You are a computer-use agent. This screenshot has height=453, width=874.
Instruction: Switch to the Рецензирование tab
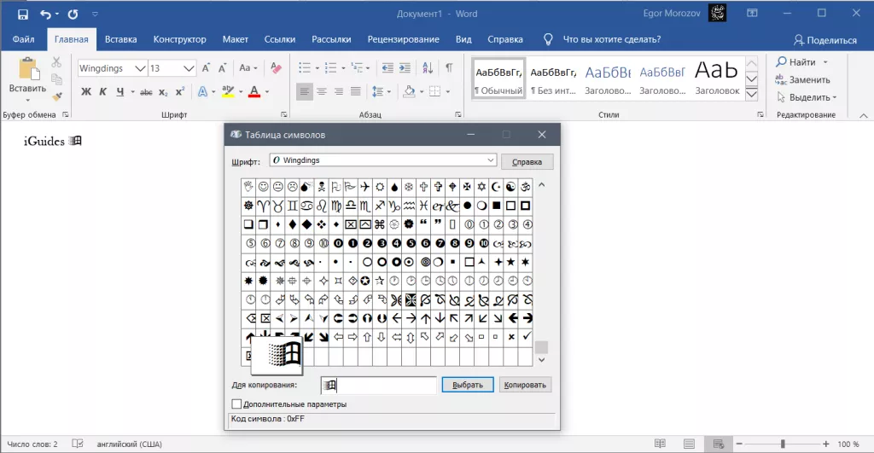[x=403, y=39]
